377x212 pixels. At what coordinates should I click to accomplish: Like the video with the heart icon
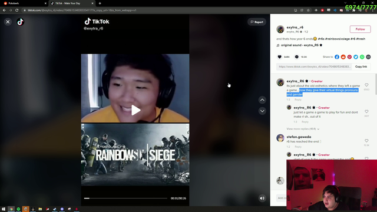(279, 57)
